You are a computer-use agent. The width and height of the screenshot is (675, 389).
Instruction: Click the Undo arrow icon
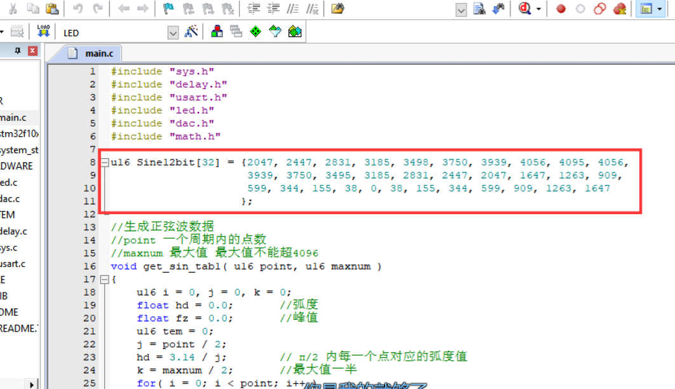[x=78, y=9]
